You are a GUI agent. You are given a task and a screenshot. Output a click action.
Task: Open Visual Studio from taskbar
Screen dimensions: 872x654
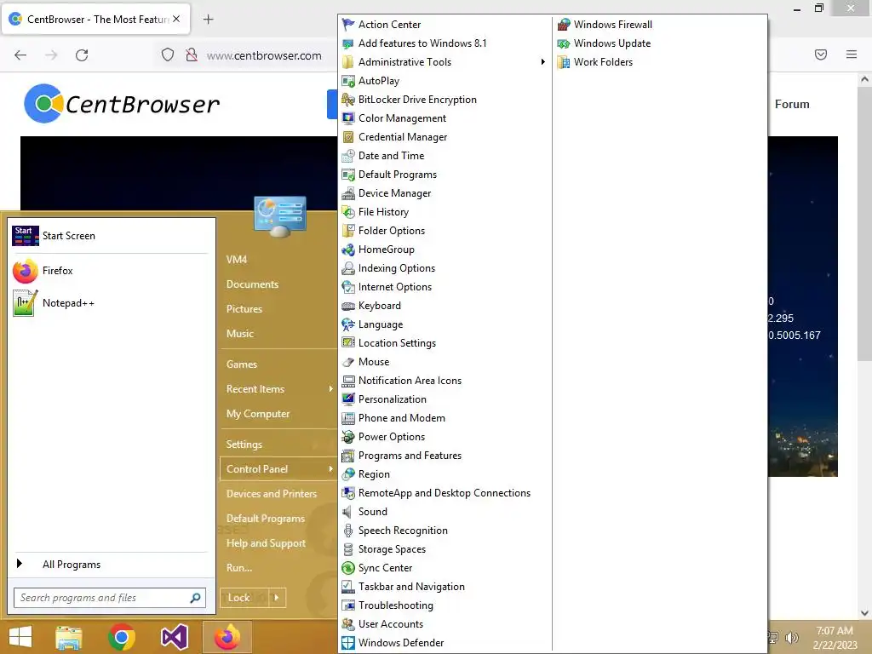(x=175, y=637)
